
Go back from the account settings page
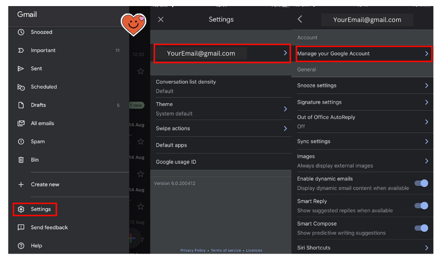point(300,19)
